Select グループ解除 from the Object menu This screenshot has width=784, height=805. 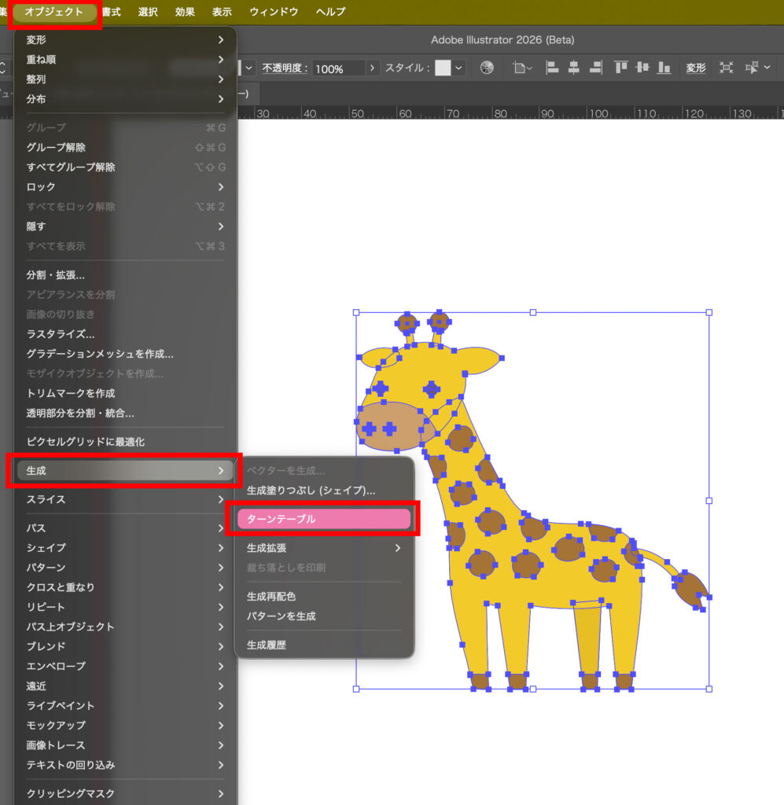pyautogui.click(x=56, y=147)
